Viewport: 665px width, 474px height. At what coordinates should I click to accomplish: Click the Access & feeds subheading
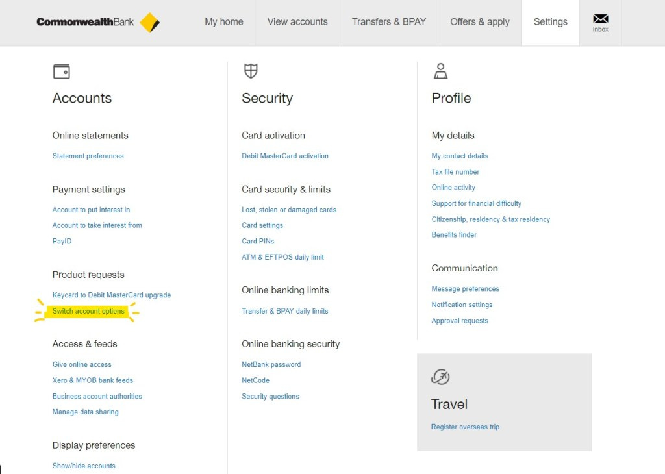(85, 344)
